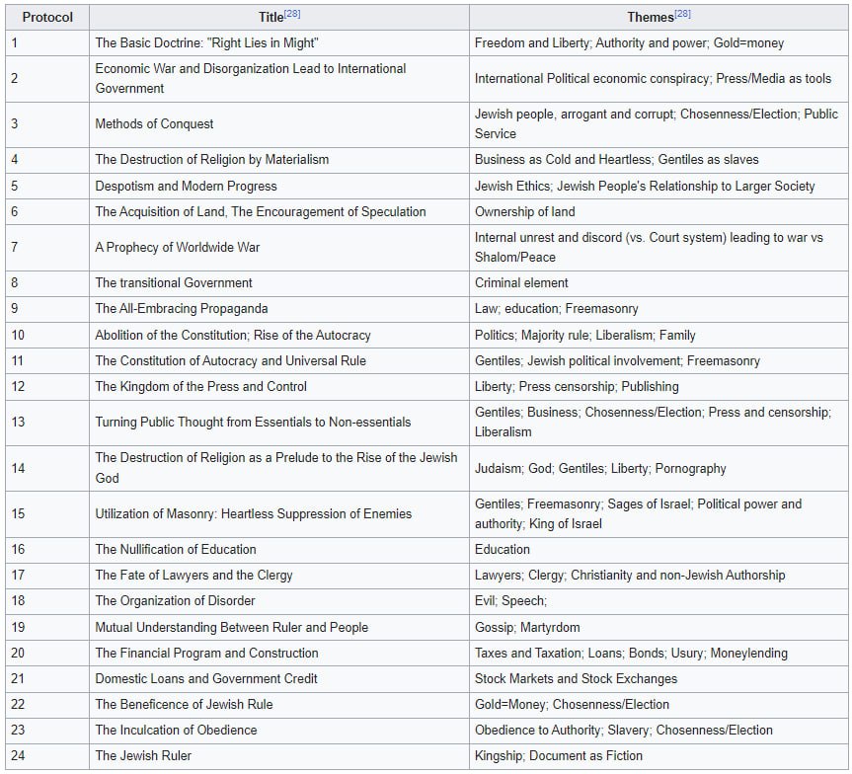Click 'The Nullification of Education' title

(x=176, y=550)
